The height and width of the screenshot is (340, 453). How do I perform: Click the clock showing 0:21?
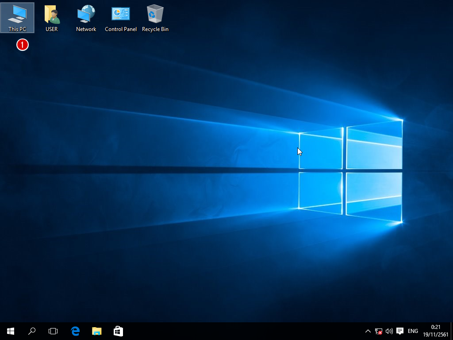pyautogui.click(x=435, y=331)
